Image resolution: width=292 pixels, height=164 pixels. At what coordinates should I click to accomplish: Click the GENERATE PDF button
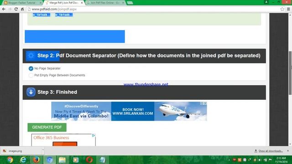point(47,127)
